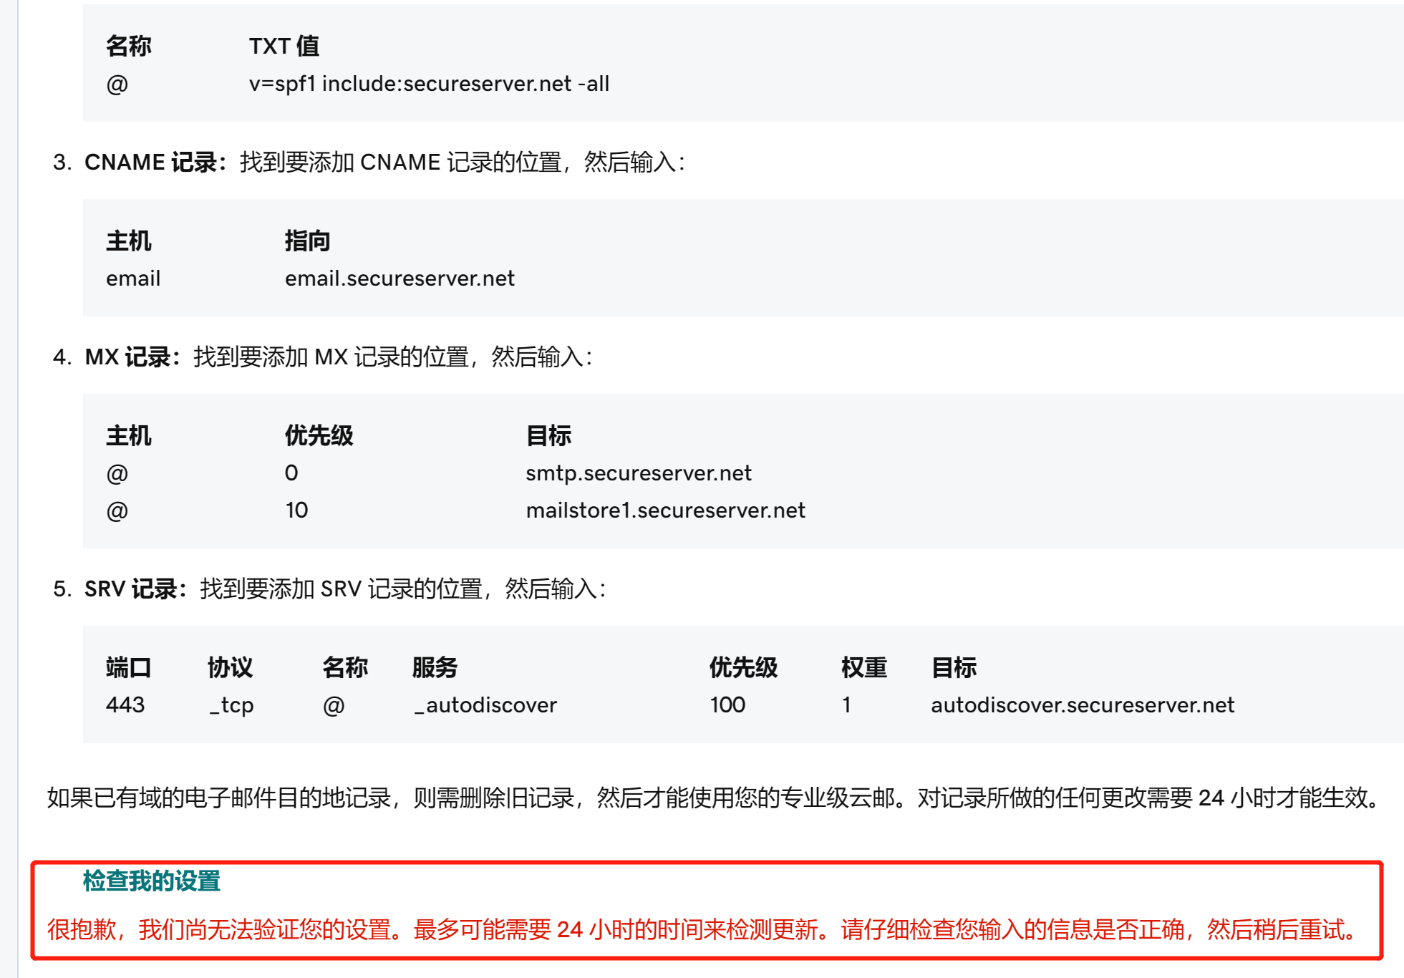Click the 名称 header in the TXT table

129,46
